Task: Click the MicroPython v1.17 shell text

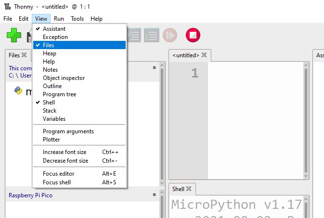Action: pyautogui.click(x=236, y=205)
